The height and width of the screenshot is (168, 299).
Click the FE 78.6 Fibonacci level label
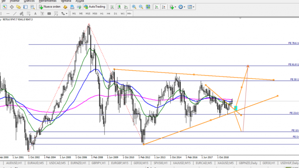[294, 43]
